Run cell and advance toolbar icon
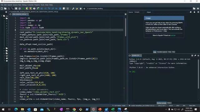Image resolution: width=200 pixels, height=112 pixels. pyautogui.click(x=31, y=8)
